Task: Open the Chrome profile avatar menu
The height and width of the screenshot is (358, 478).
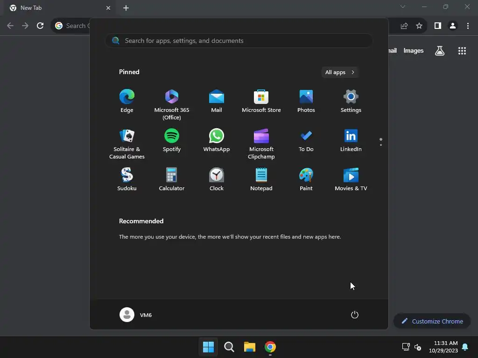Action: 453,26
